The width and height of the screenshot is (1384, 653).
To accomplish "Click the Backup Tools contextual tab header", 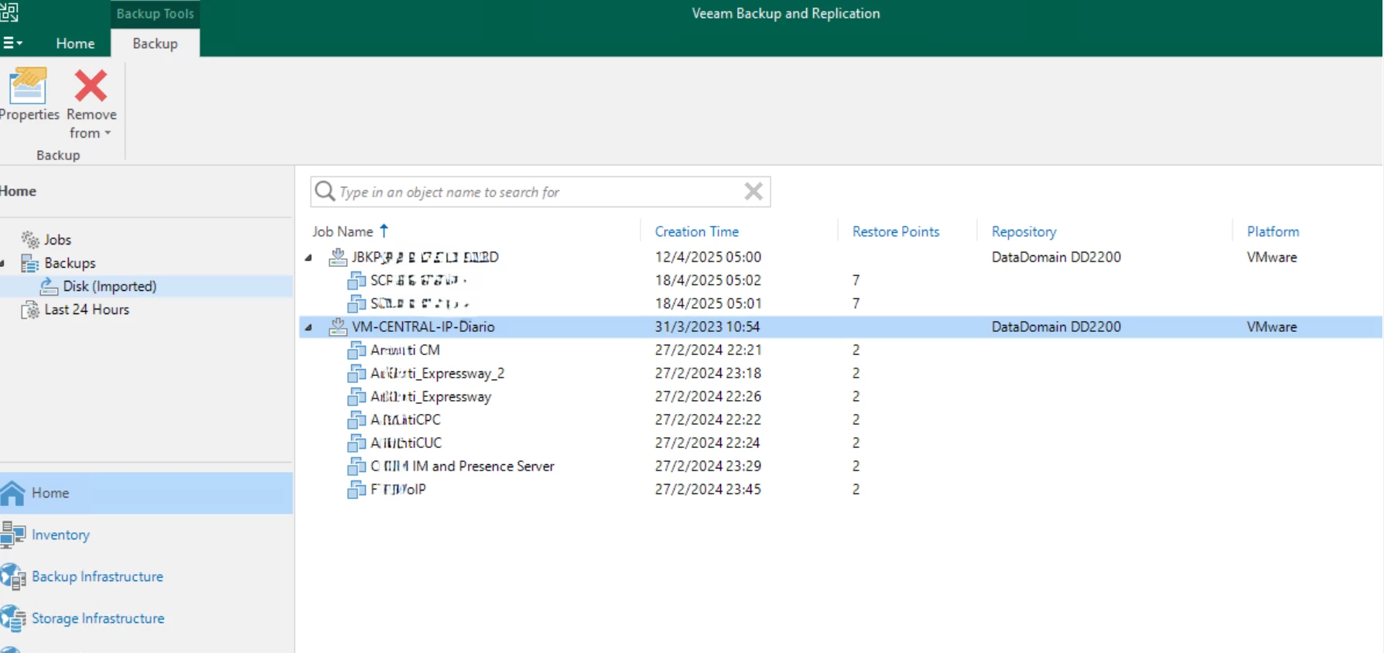I will click(155, 13).
